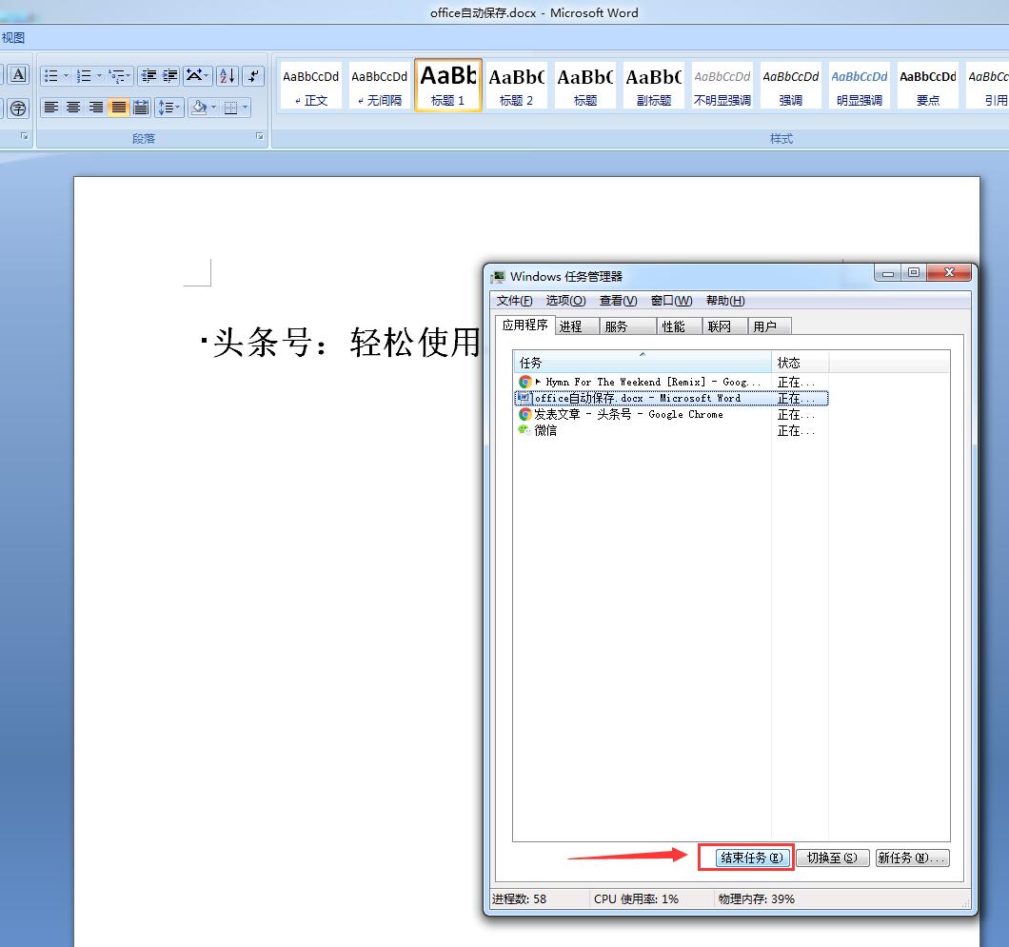Click the WeChat icon beside 微信 task
This screenshot has height=947, width=1009.
524,430
